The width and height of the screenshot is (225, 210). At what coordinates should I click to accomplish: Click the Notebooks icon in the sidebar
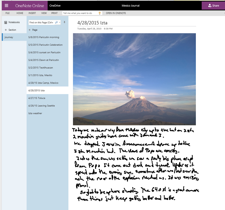click(6, 22)
